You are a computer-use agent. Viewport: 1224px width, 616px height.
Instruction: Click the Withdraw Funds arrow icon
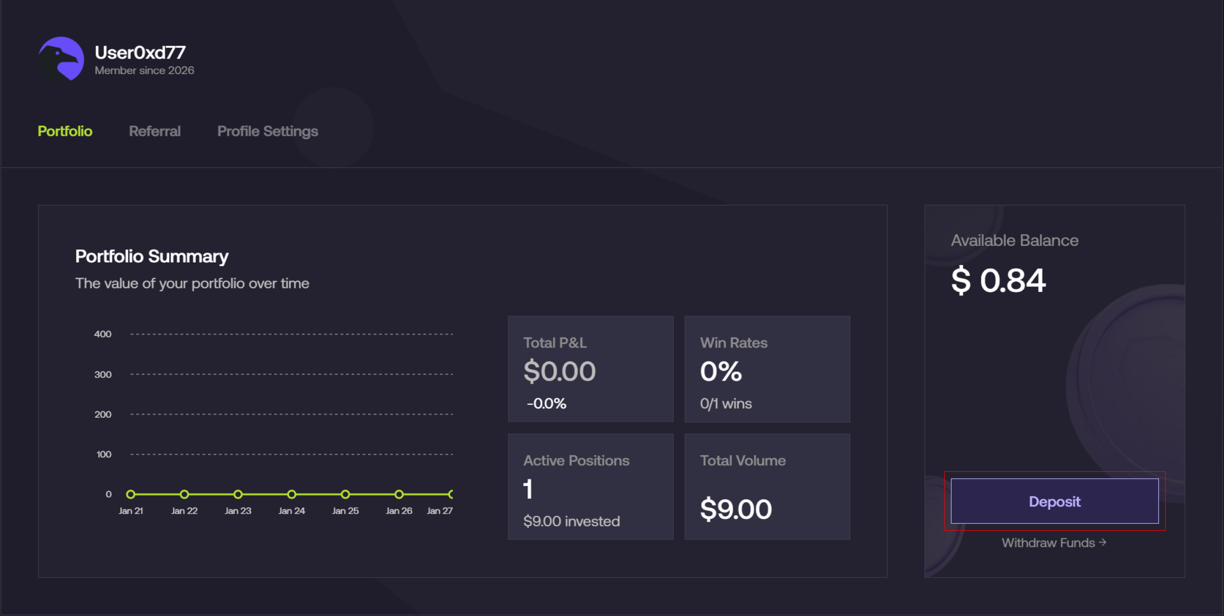(1102, 542)
